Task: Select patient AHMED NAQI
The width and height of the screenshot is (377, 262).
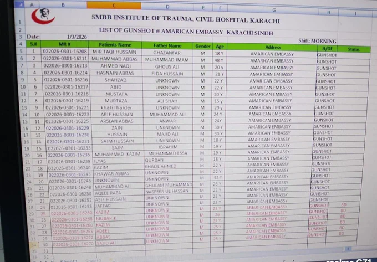Action: [x=116, y=66]
